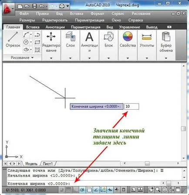The width and height of the screenshot is (189, 195).
Task: Select the Polyline tool icon
Action: coord(37,35)
